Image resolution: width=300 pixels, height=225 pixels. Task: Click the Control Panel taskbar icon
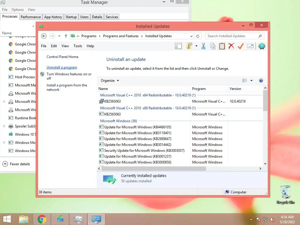click(96, 219)
